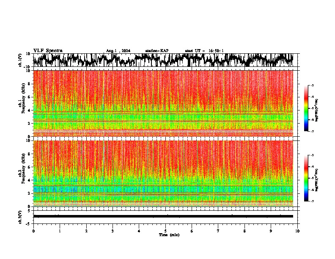Click the "-3" label on ch.1 colorbar

pyautogui.click(x=312, y=85)
